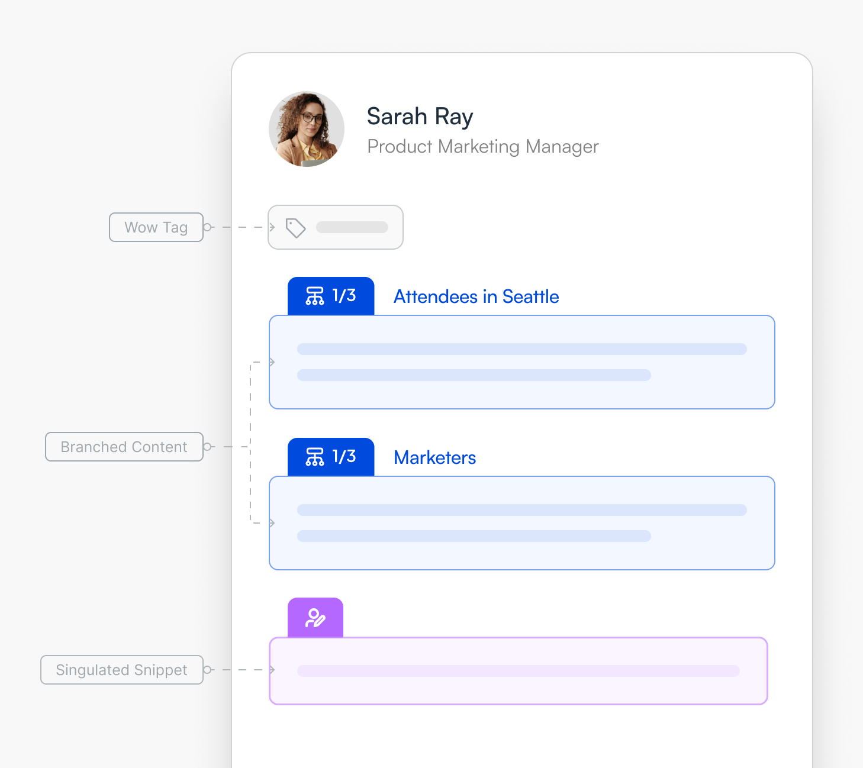863x768 pixels.
Task: Click the branch icon on Attendees in Seattle tab
Action: (x=315, y=296)
